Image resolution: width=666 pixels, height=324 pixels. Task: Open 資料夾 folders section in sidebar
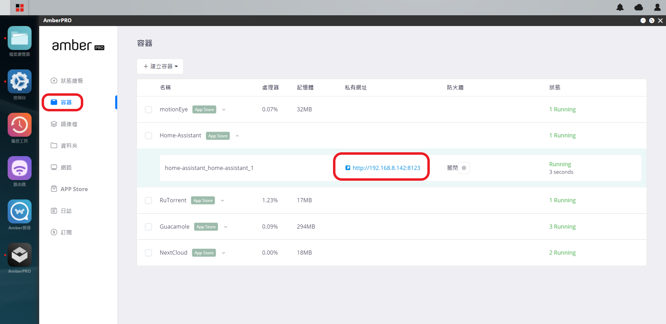click(64, 146)
